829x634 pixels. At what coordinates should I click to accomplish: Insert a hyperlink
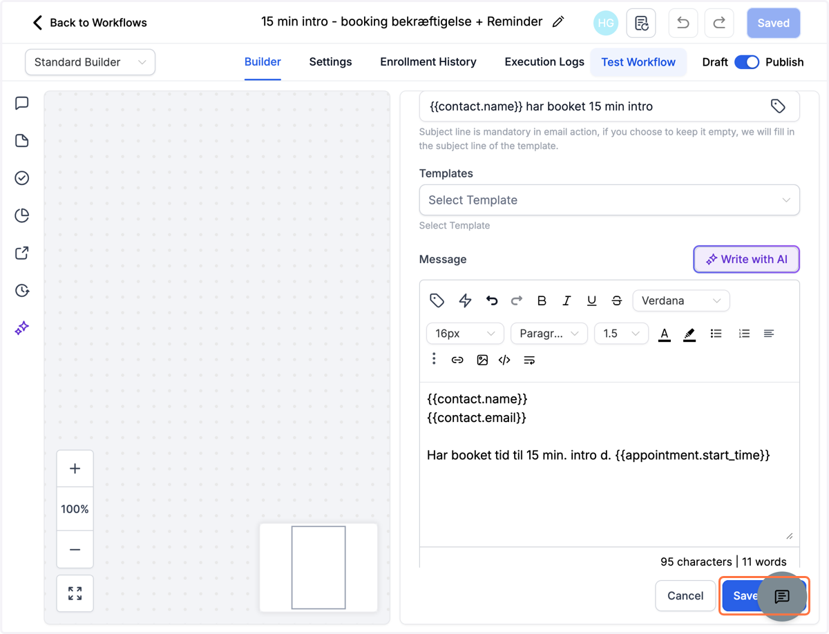coord(457,360)
